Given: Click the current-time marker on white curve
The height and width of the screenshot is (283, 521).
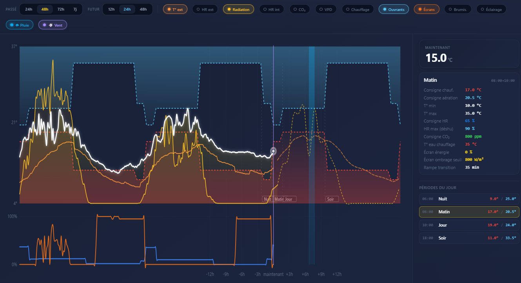Looking at the screenshot, I should [274, 151].
